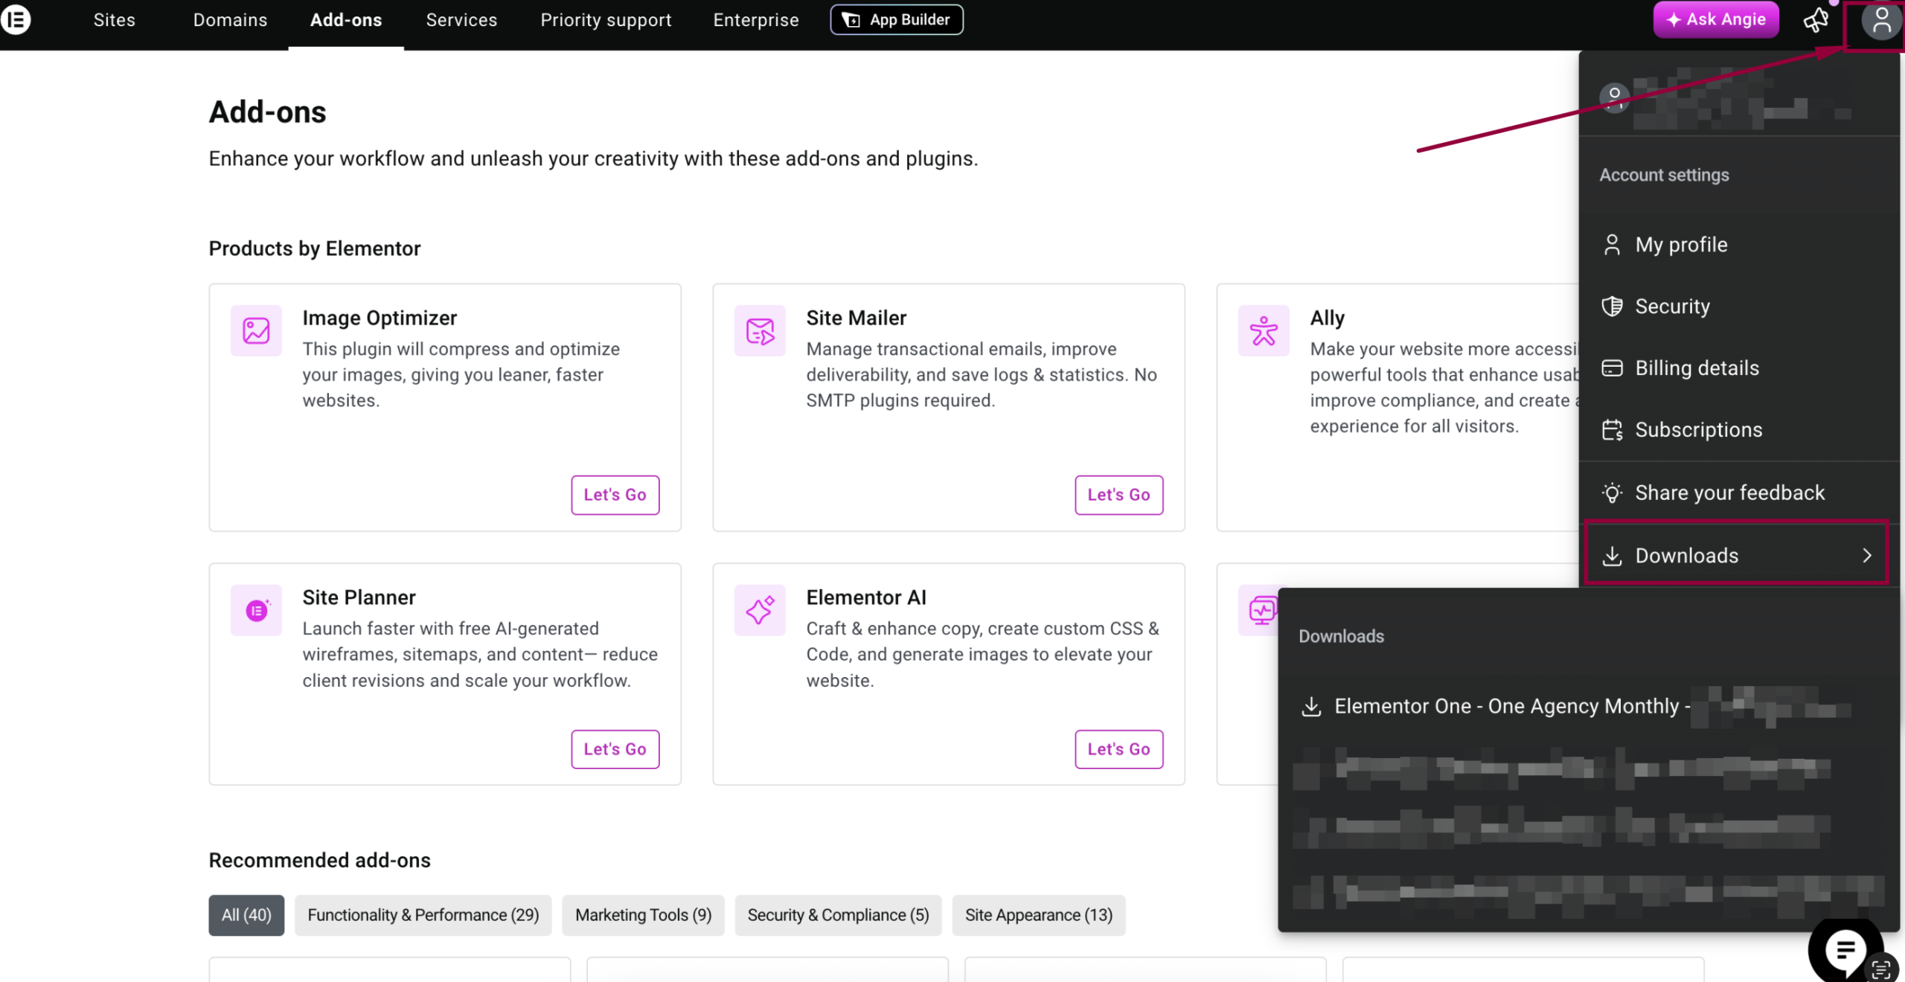Click the Site Mailer title
Screen dimensions: 1905x982
[857, 318]
